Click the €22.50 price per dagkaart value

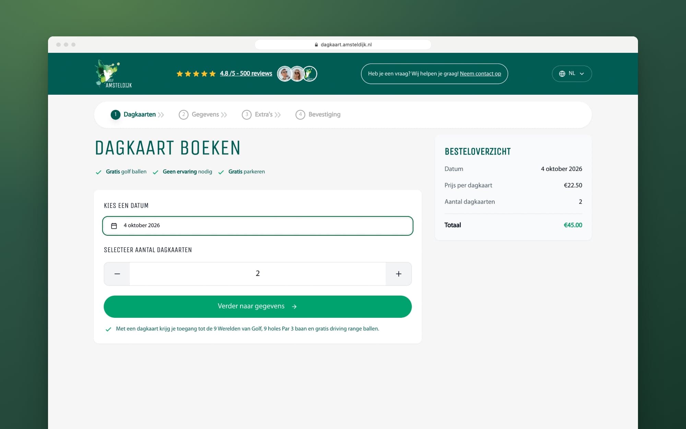pos(573,185)
